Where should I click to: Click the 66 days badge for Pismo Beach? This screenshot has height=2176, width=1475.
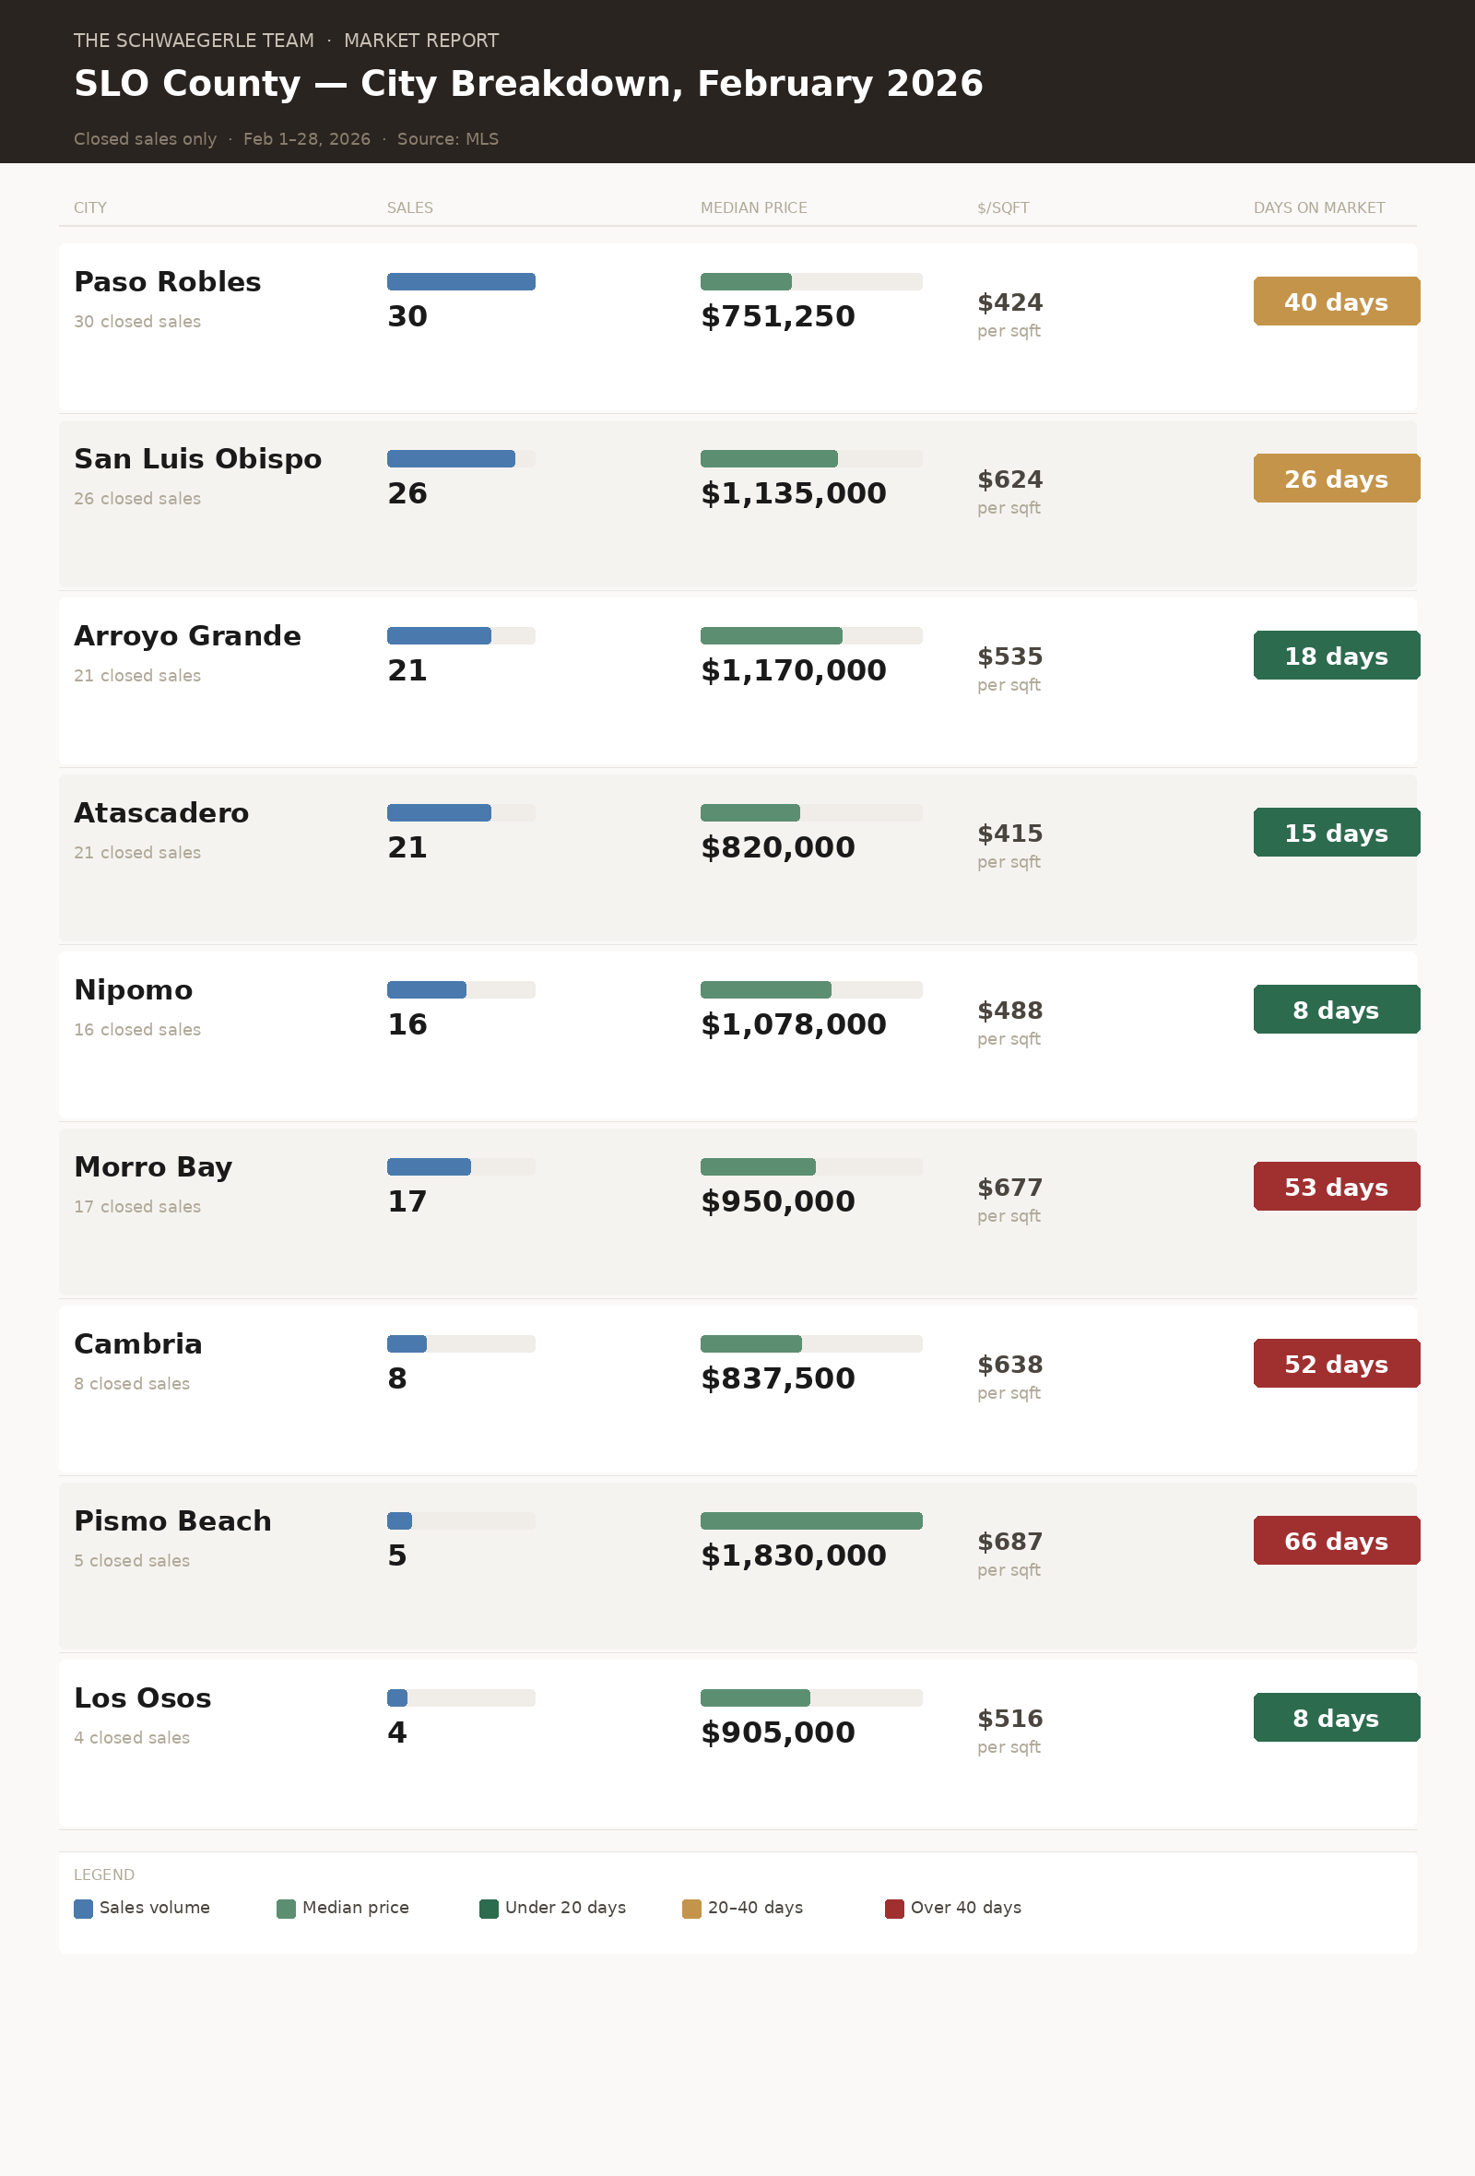[x=1336, y=1540]
